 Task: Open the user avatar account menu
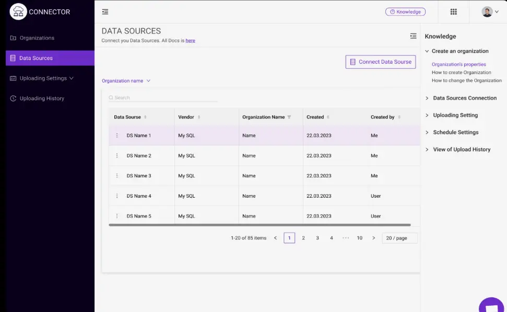490,12
